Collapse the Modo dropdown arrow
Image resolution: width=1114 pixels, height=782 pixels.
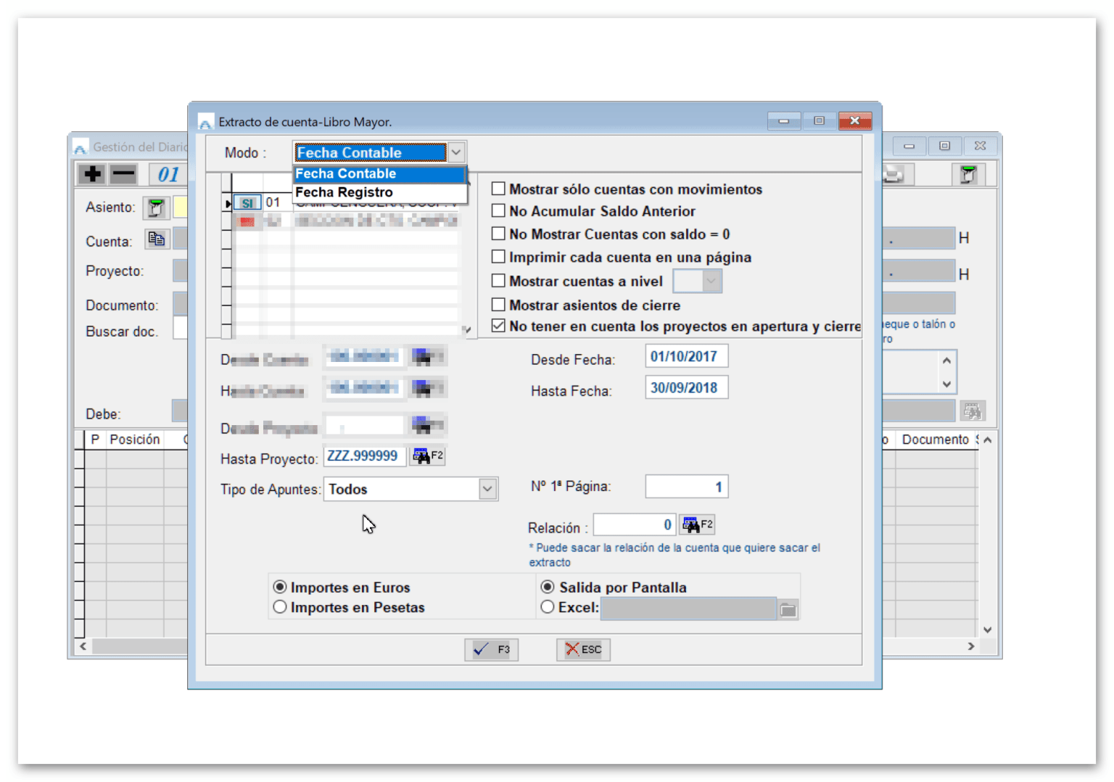[455, 152]
